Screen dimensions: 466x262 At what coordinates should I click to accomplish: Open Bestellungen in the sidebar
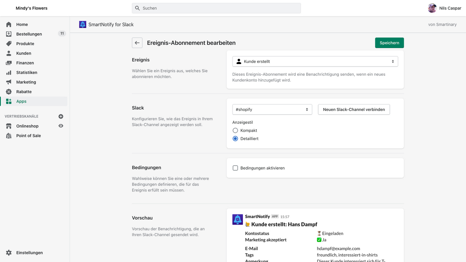[29, 34]
